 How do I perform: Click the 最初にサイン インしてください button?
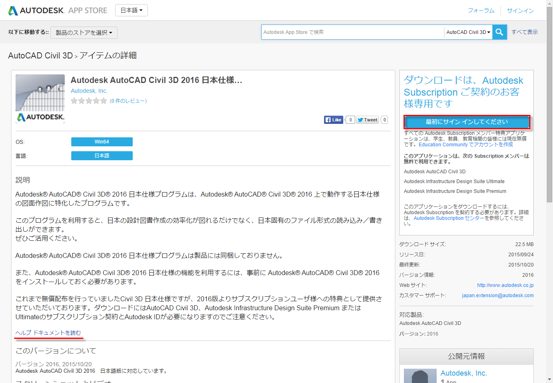467,122
